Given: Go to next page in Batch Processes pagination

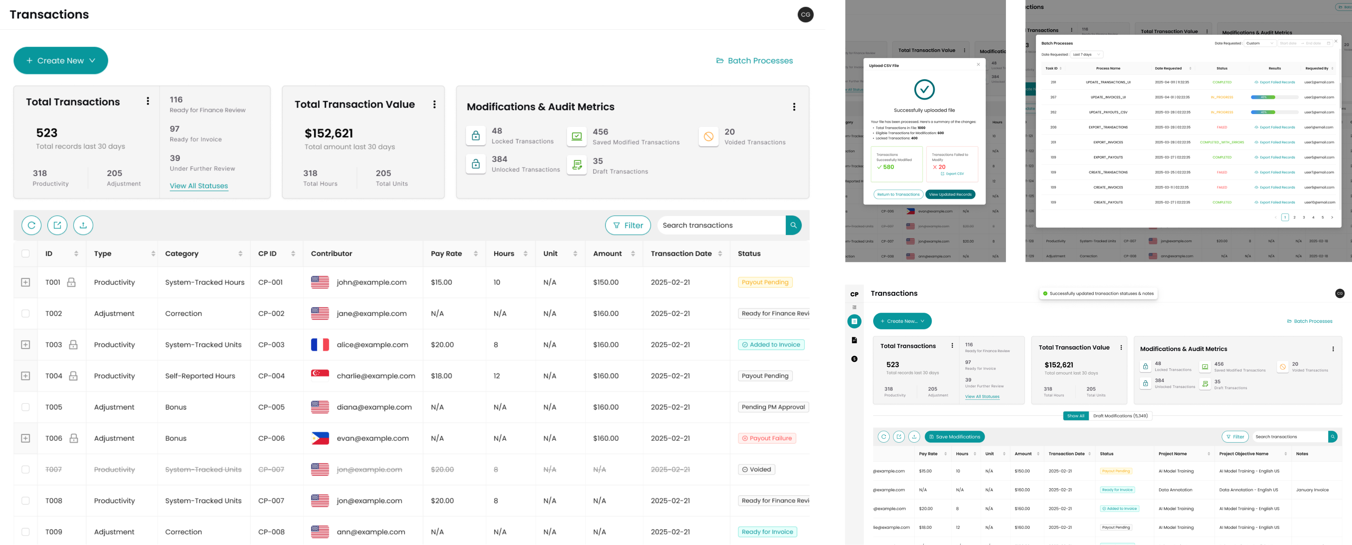Looking at the screenshot, I should (1332, 217).
